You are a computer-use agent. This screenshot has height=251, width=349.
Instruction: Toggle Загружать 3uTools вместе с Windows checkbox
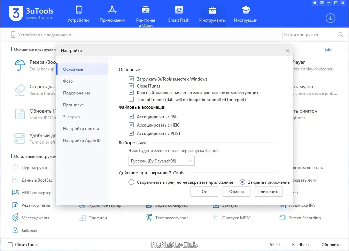pyautogui.click(x=131, y=79)
